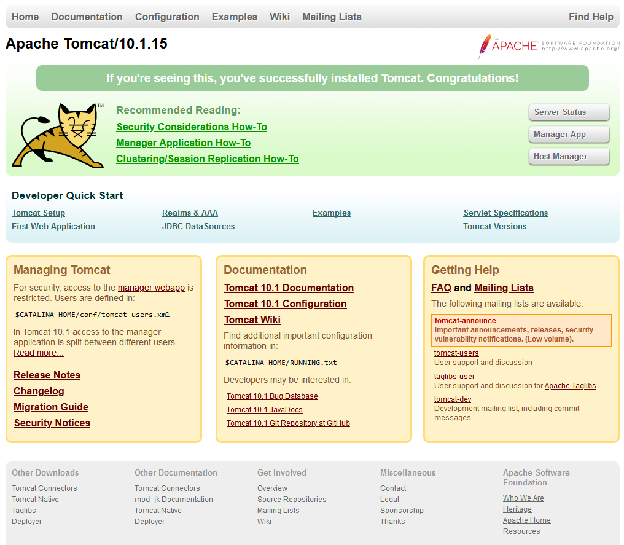Image resolution: width=624 pixels, height=545 pixels.
Task: Click the tomcat-announce mailing list link
Action: (x=465, y=321)
